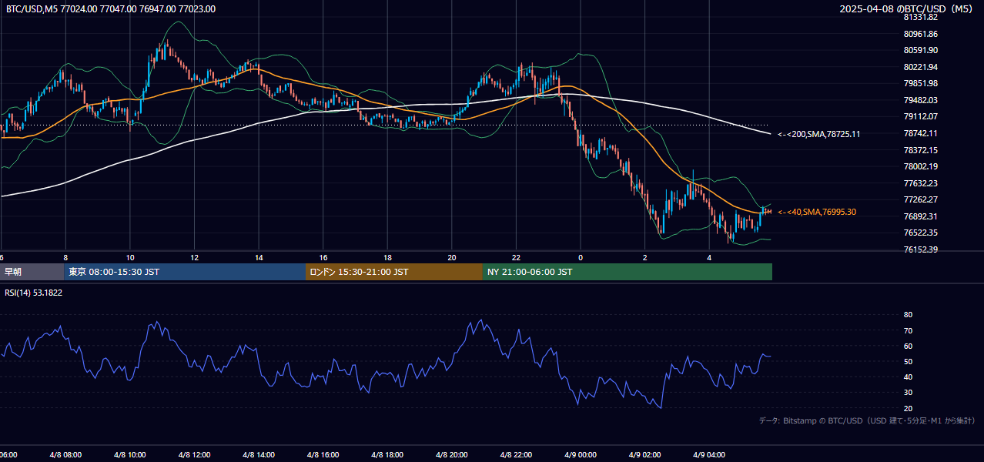Click price axis value 79482.03

pos(920,100)
